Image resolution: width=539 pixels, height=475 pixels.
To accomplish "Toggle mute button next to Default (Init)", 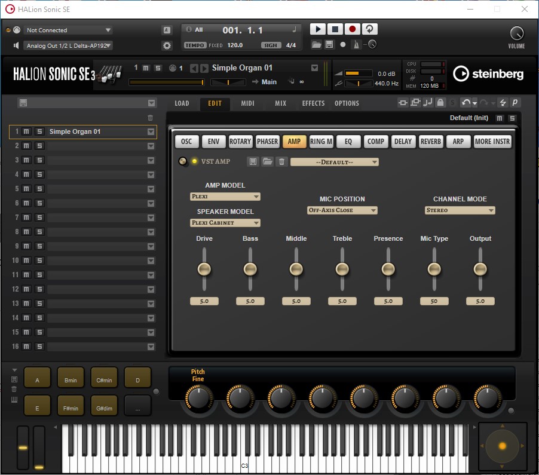I will (x=500, y=118).
